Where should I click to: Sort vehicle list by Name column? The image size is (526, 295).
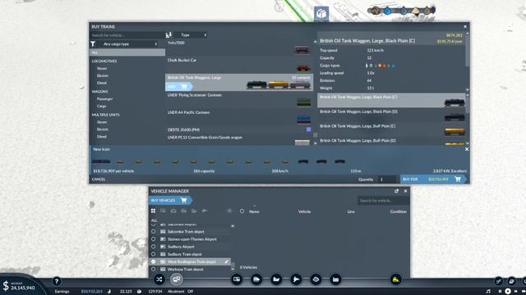point(254,211)
